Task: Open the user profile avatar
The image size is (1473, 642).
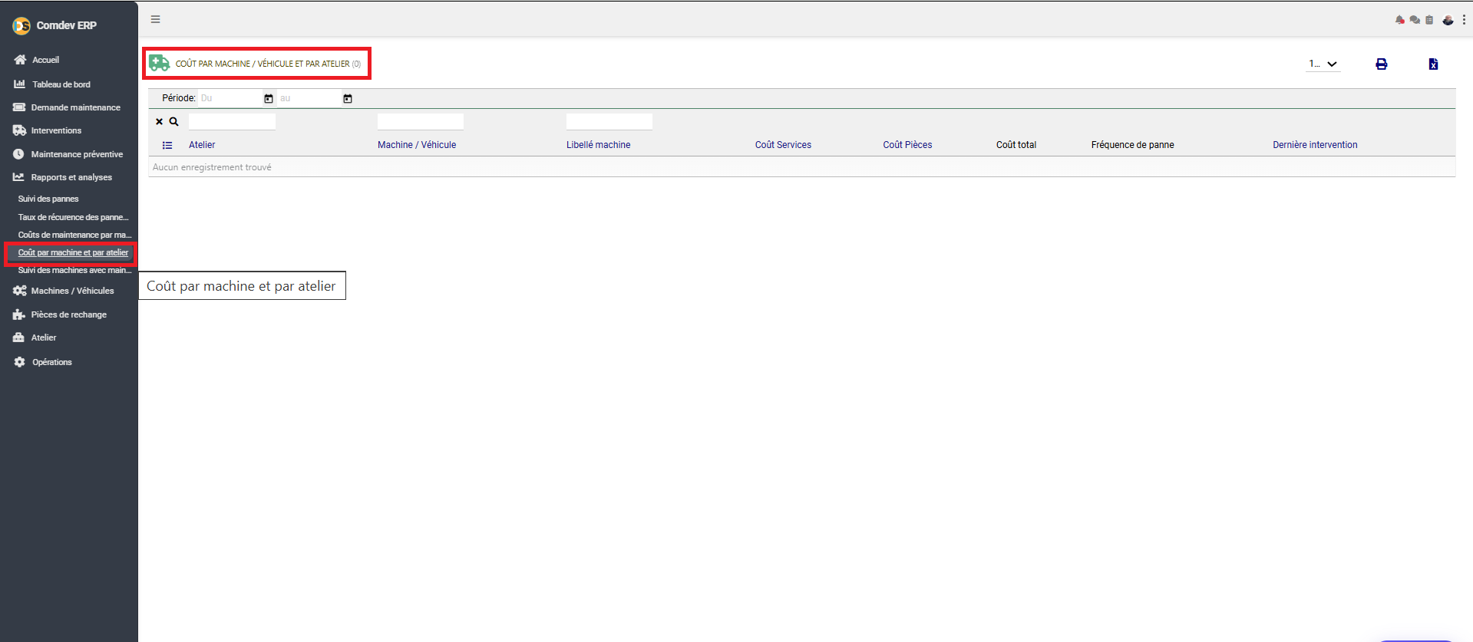Action: [x=1448, y=20]
